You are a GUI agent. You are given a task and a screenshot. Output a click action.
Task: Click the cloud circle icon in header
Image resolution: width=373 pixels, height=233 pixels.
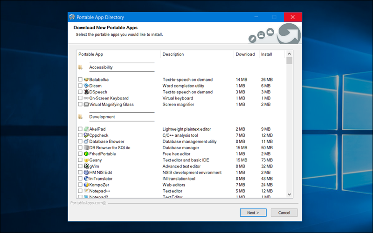[270, 32]
